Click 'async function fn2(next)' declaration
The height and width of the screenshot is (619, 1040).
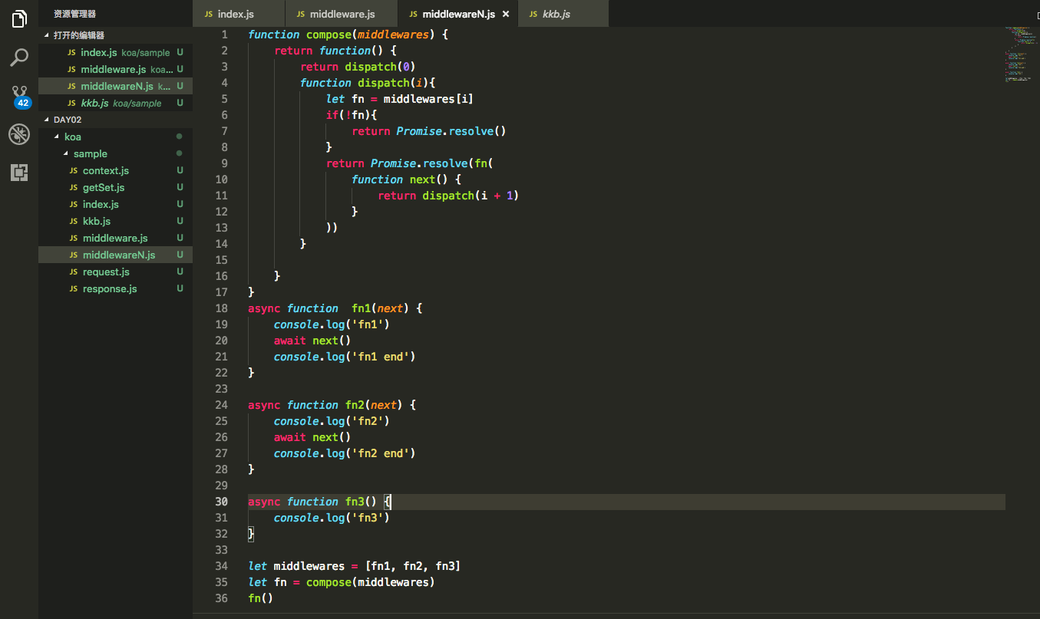coord(332,405)
